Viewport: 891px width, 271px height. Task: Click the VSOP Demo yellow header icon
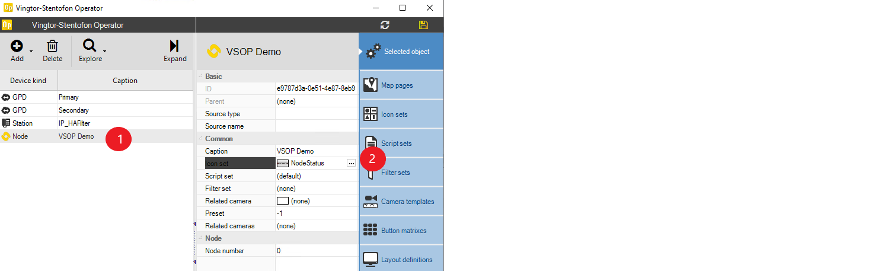tap(213, 52)
